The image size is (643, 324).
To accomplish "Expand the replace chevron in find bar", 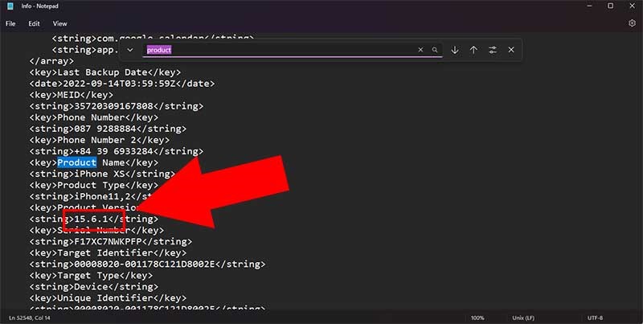I will (x=130, y=50).
